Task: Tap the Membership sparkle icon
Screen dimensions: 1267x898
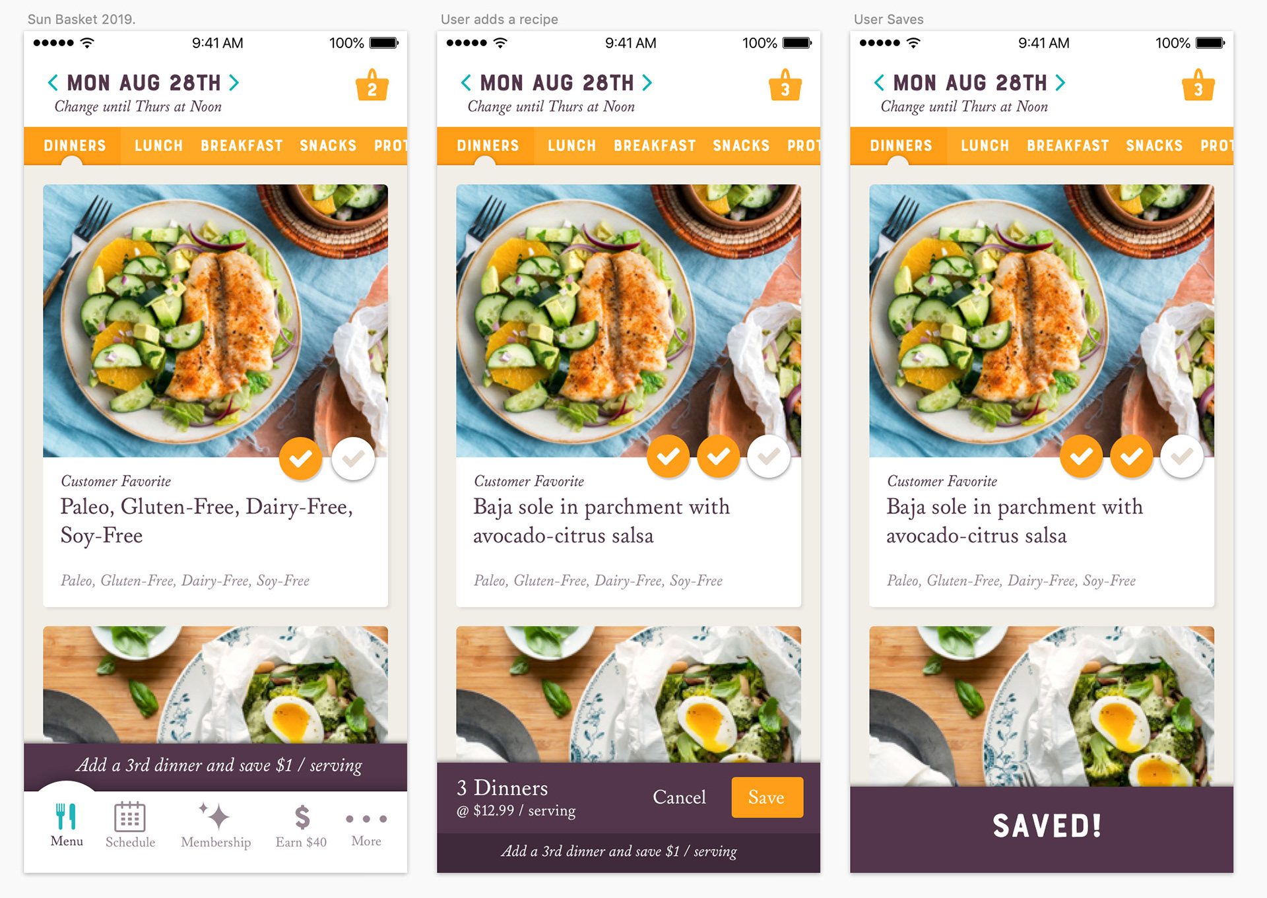Action: (215, 816)
